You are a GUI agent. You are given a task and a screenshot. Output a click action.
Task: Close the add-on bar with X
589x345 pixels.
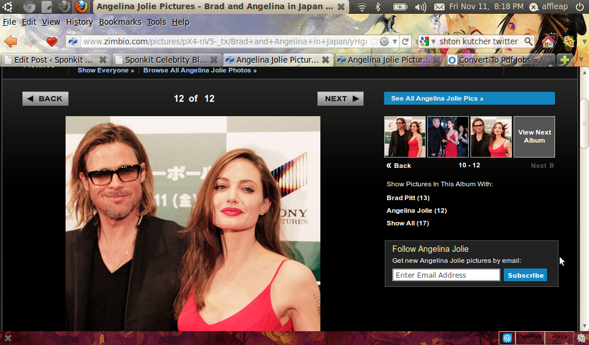point(8,338)
